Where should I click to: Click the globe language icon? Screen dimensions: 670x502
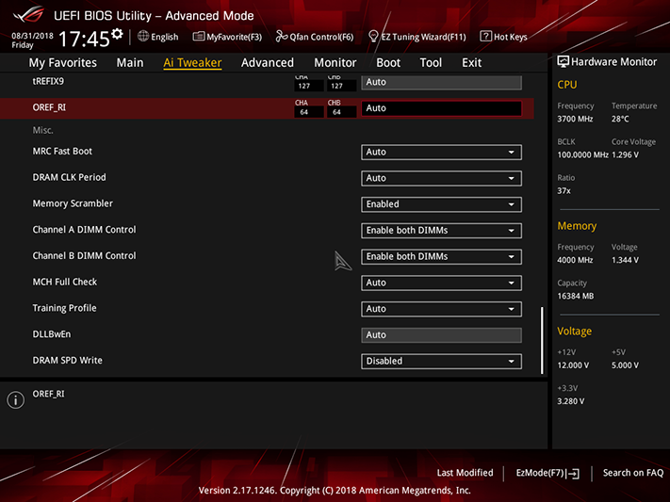[143, 37]
